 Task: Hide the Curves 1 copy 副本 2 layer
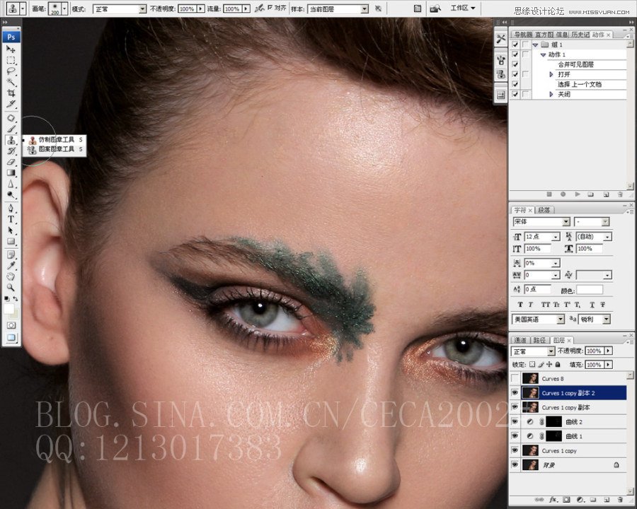(515, 393)
